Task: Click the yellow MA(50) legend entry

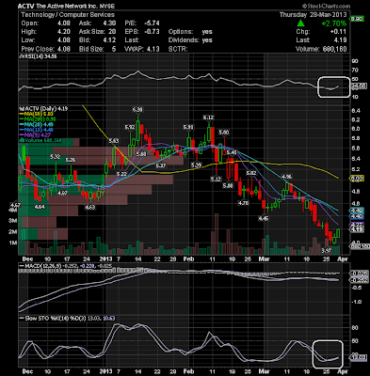Action: 38,114
